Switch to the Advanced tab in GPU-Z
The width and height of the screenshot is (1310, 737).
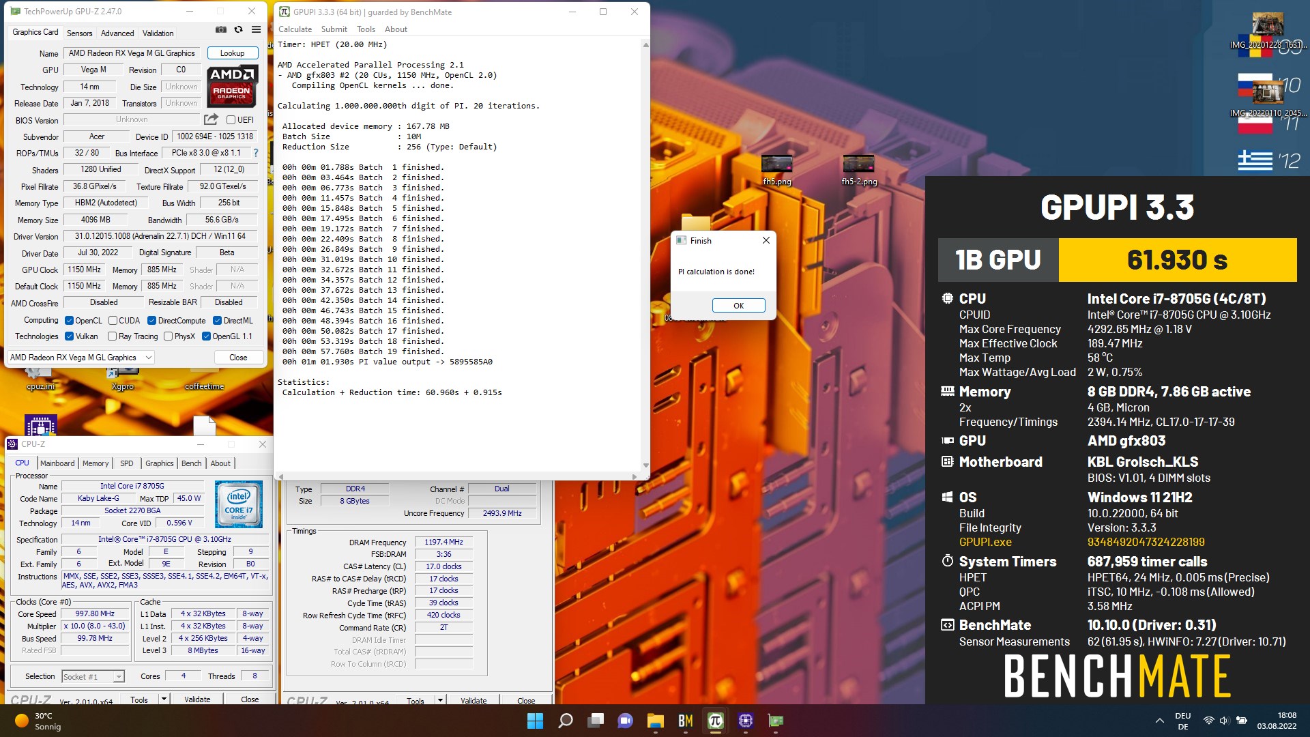pos(117,33)
